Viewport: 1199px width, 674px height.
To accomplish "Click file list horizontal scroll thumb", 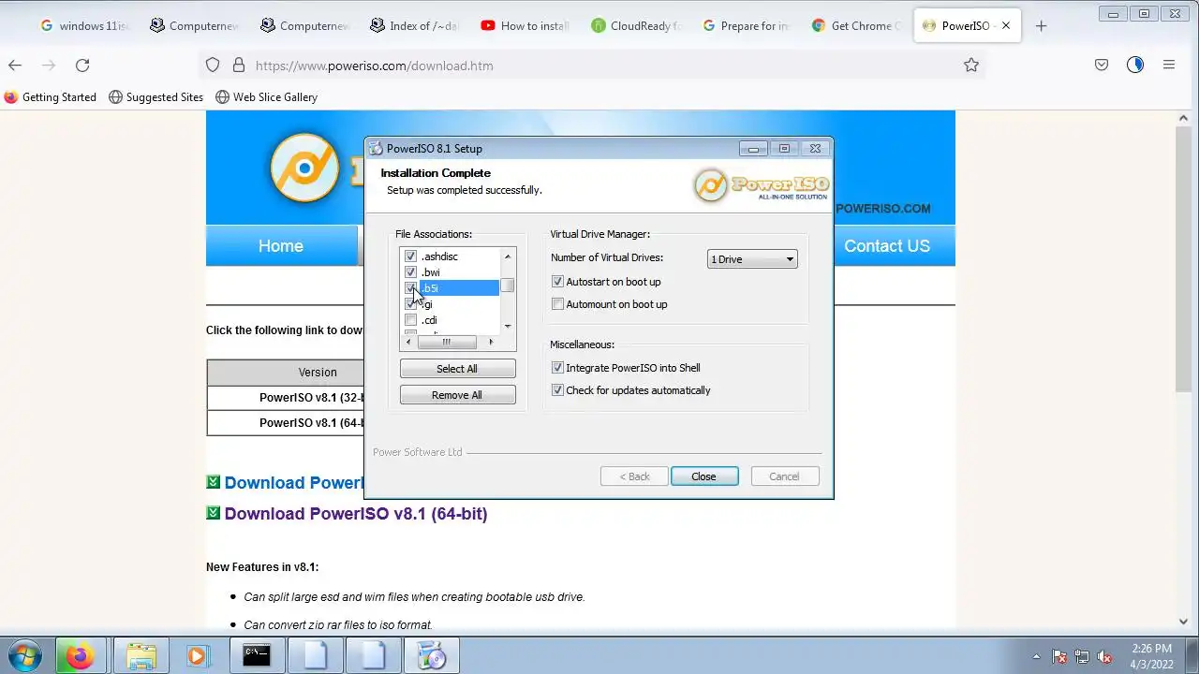I will 446,342.
